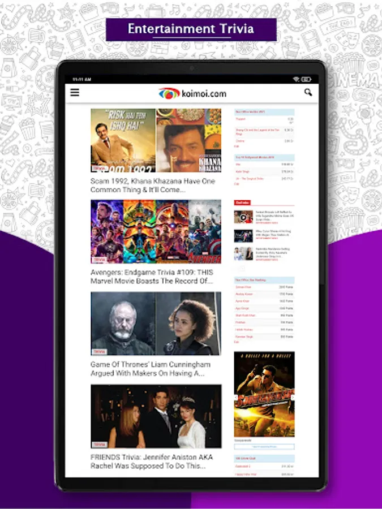Select Aamir Khan in Star Ranking
This screenshot has width=382, height=509.
pyautogui.click(x=264, y=301)
